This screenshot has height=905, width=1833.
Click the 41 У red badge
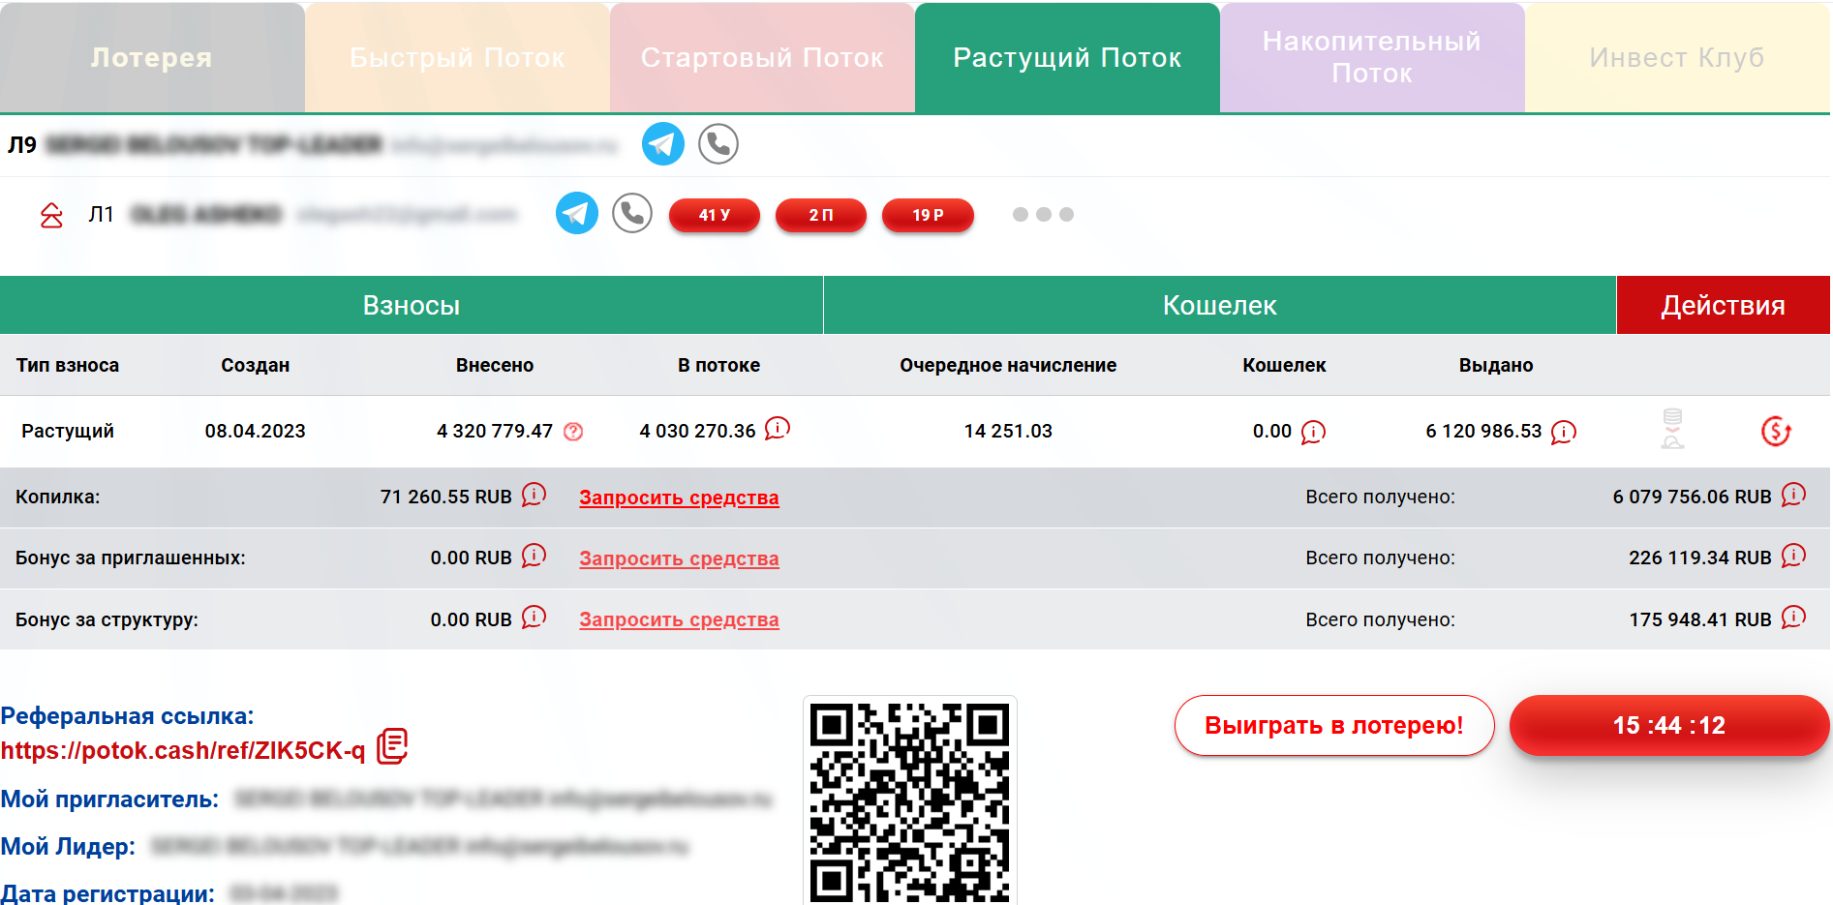click(x=714, y=215)
